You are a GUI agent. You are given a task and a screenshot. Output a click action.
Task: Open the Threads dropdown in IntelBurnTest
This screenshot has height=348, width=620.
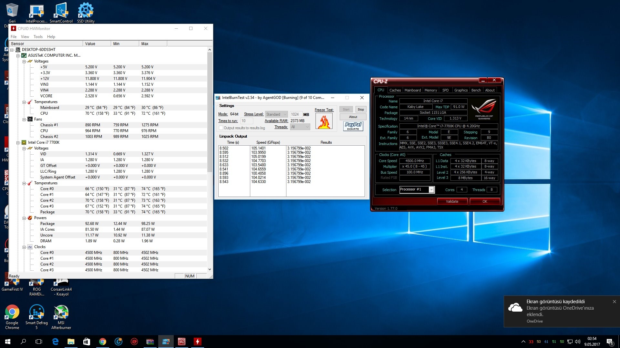pos(300,127)
